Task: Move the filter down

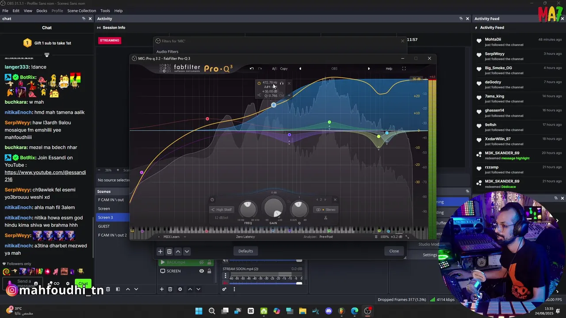Action: click(x=187, y=251)
